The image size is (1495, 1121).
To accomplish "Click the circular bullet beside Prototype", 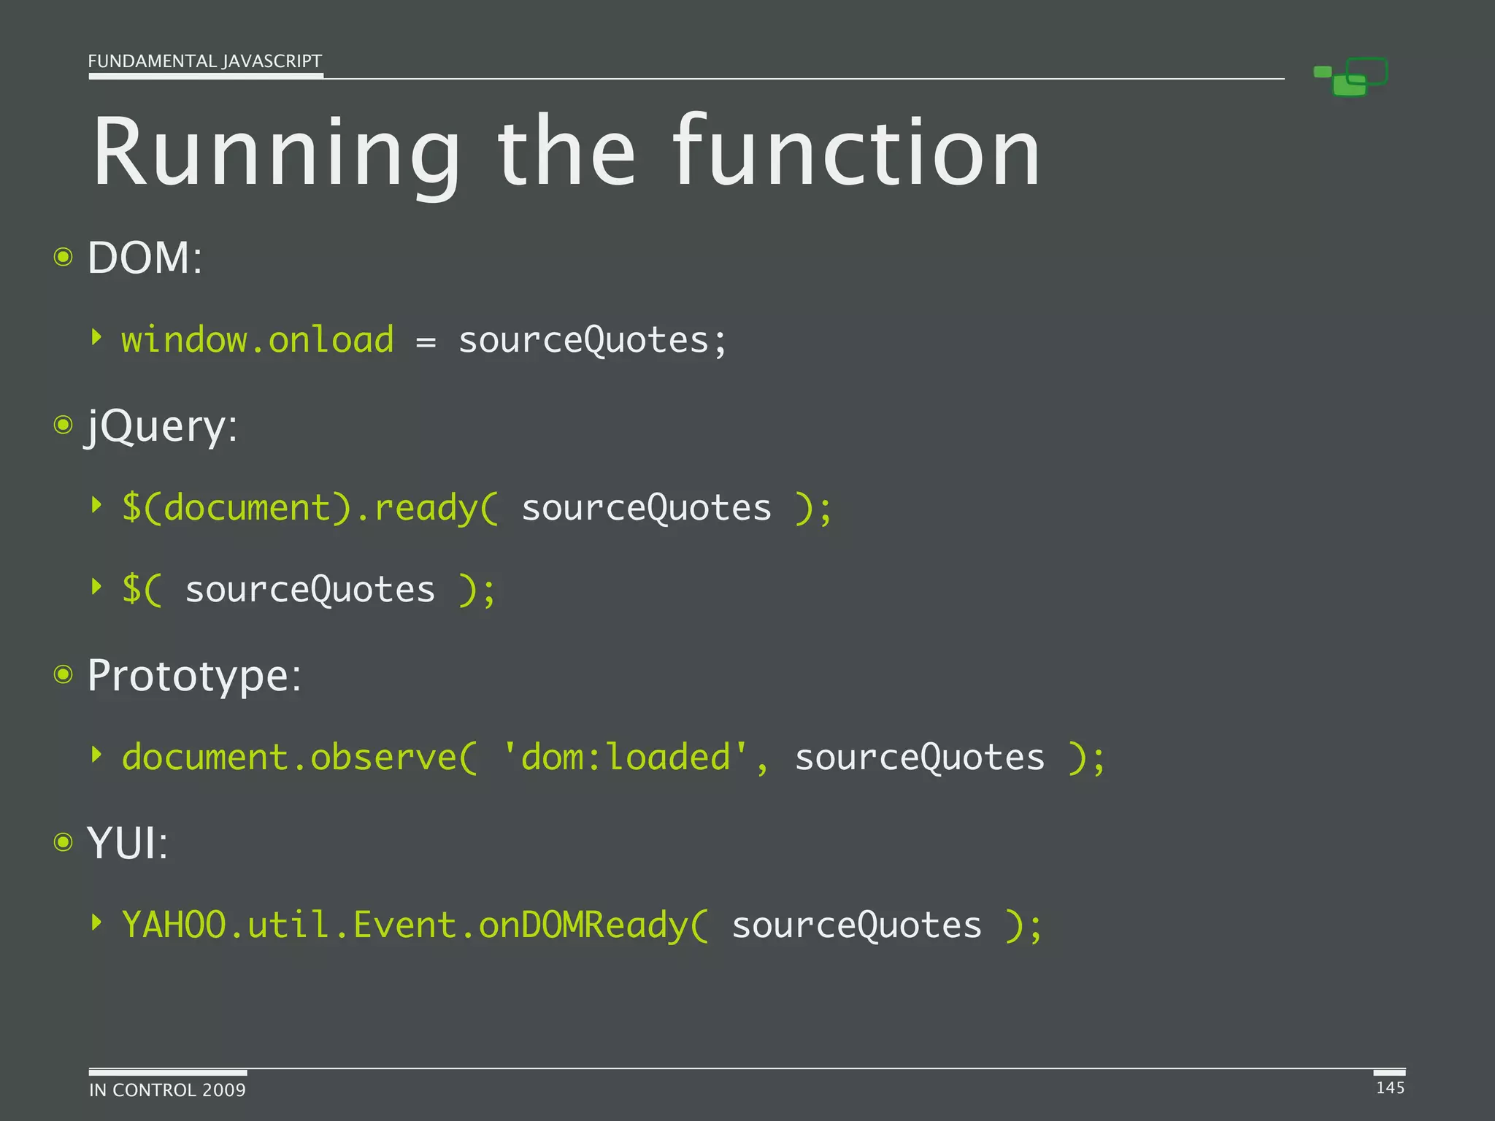I will tap(64, 674).
